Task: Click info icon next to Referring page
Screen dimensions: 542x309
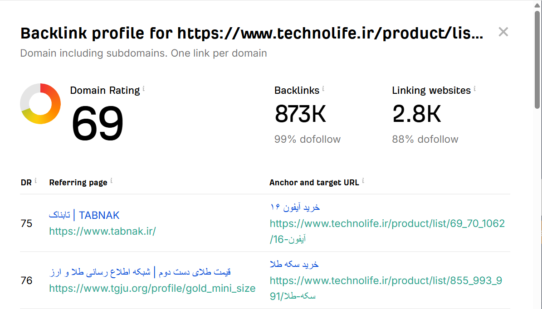Action: [x=111, y=181]
